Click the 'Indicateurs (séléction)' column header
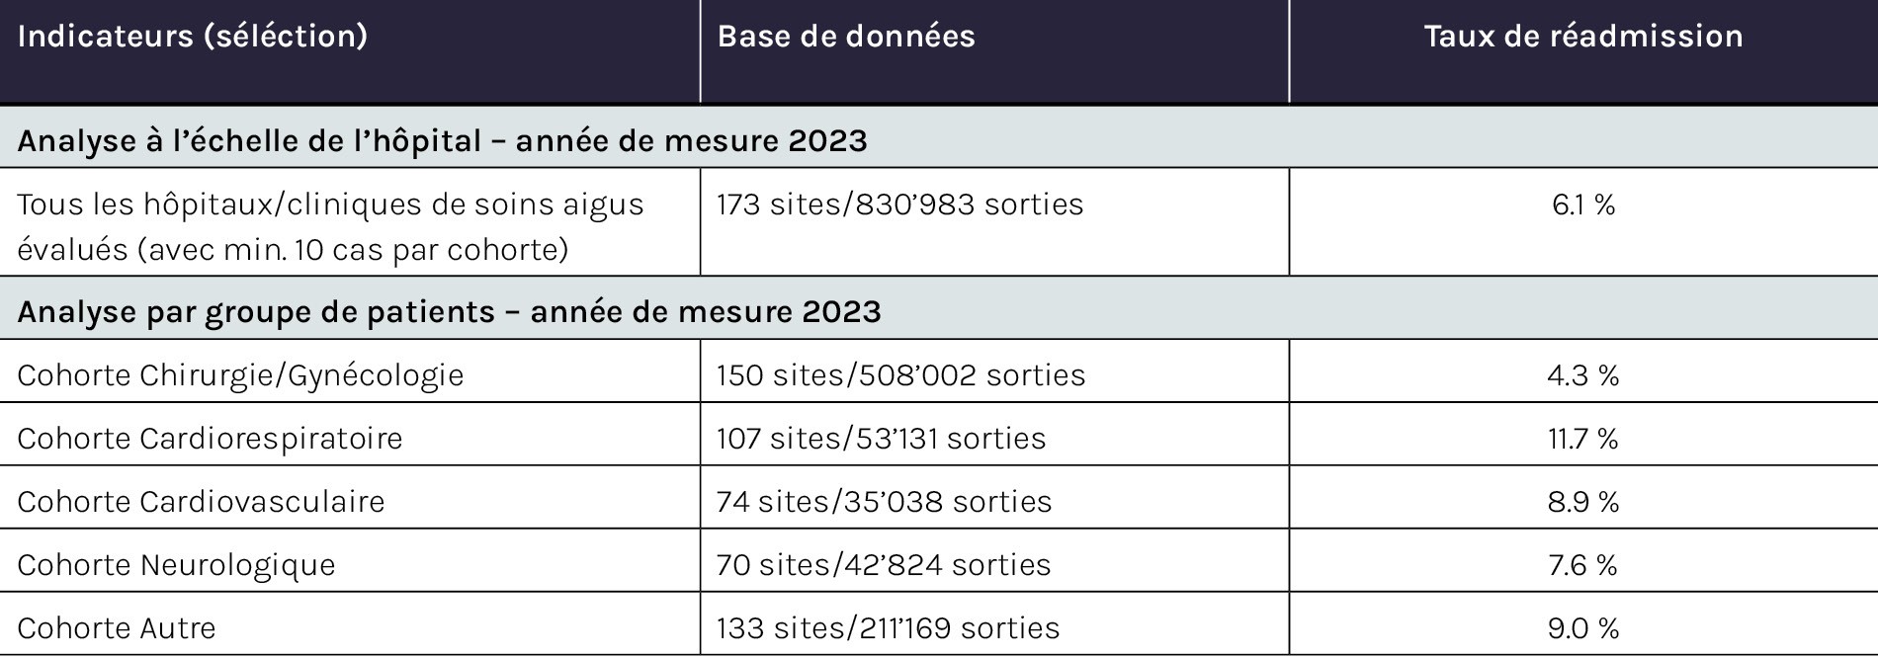 [x=193, y=37]
